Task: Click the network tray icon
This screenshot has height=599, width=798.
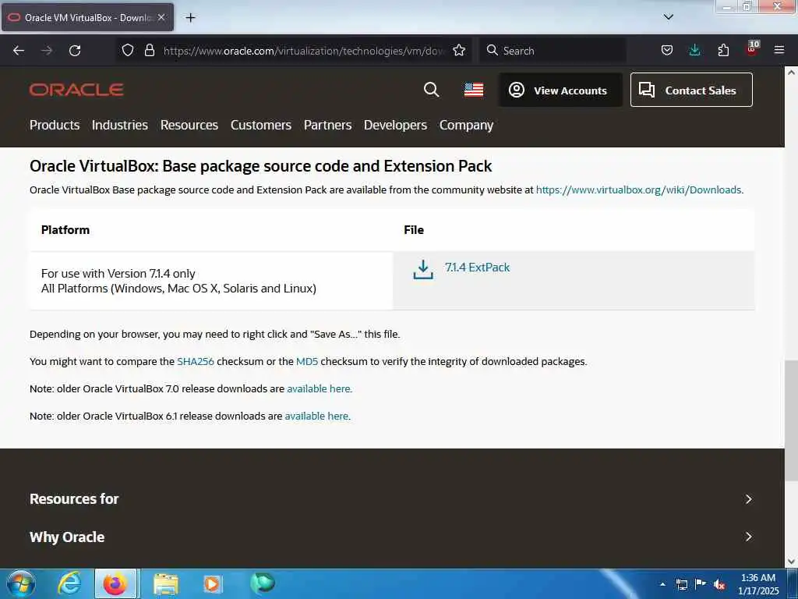Action: [682, 584]
